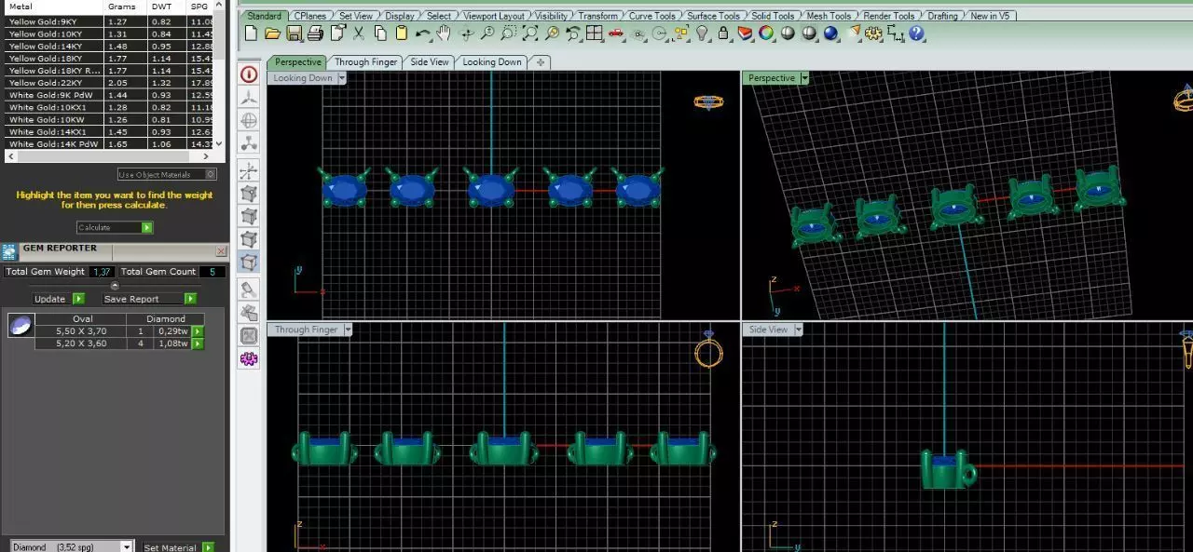
Task: Open the Curve Tools toolbar tab
Action: click(652, 16)
